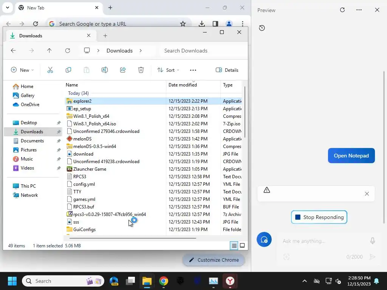The width and height of the screenshot is (387, 290).
Task: Open File Explorer from the taskbar
Action: 147,281
